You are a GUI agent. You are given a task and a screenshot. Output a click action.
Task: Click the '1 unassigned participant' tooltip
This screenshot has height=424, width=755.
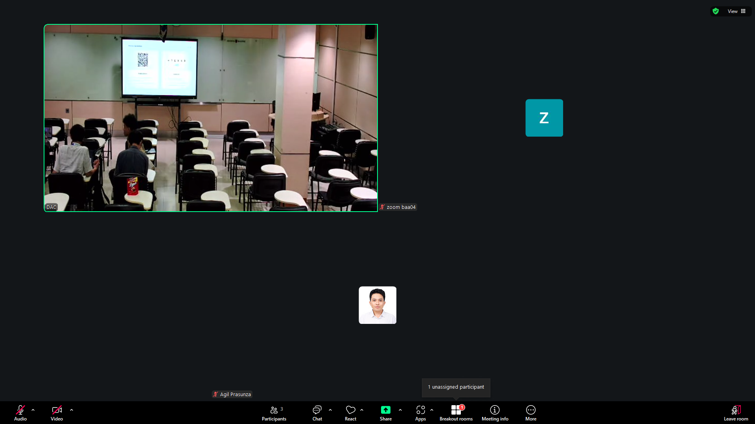pyautogui.click(x=456, y=387)
